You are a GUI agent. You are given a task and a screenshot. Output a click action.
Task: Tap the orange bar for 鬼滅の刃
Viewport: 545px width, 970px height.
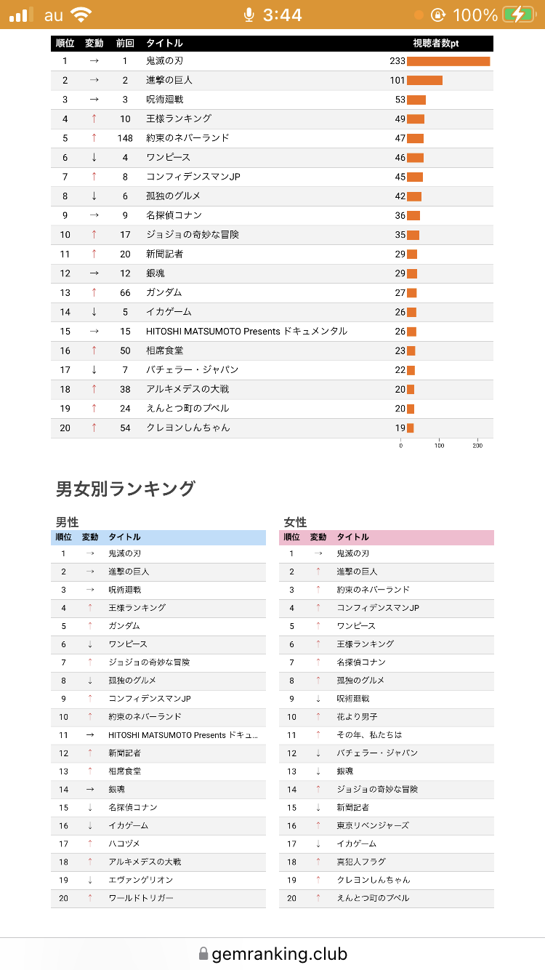(x=448, y=61)
